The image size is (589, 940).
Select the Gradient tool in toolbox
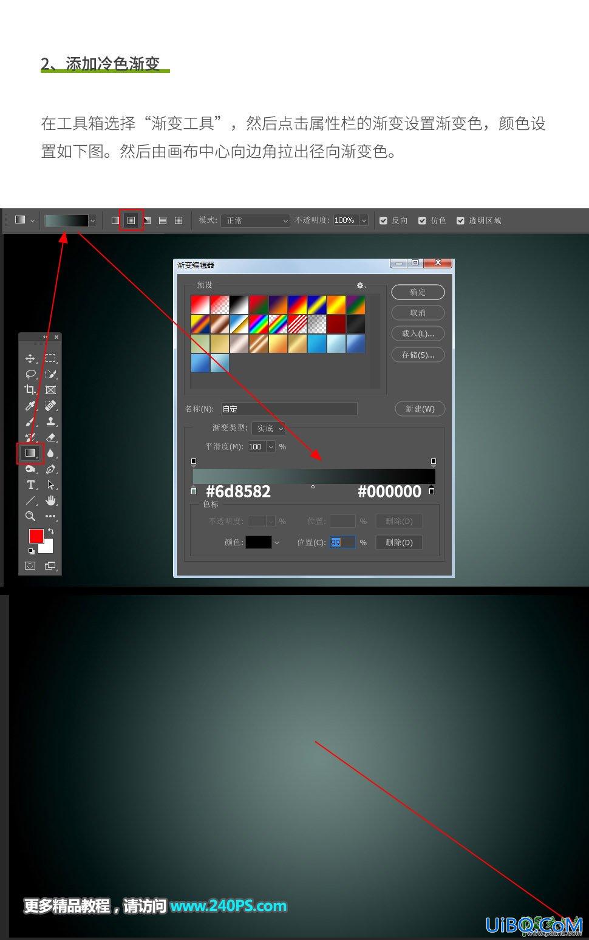pyautogui.click(x=30, y=453)
